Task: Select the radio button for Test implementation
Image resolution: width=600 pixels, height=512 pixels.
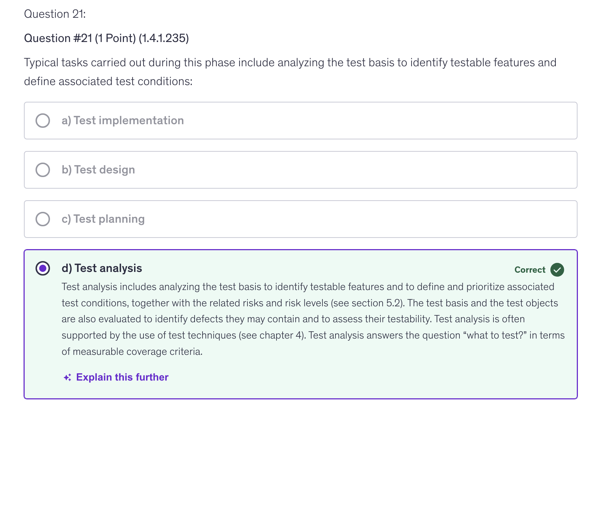Action: (x=43, y=121)
